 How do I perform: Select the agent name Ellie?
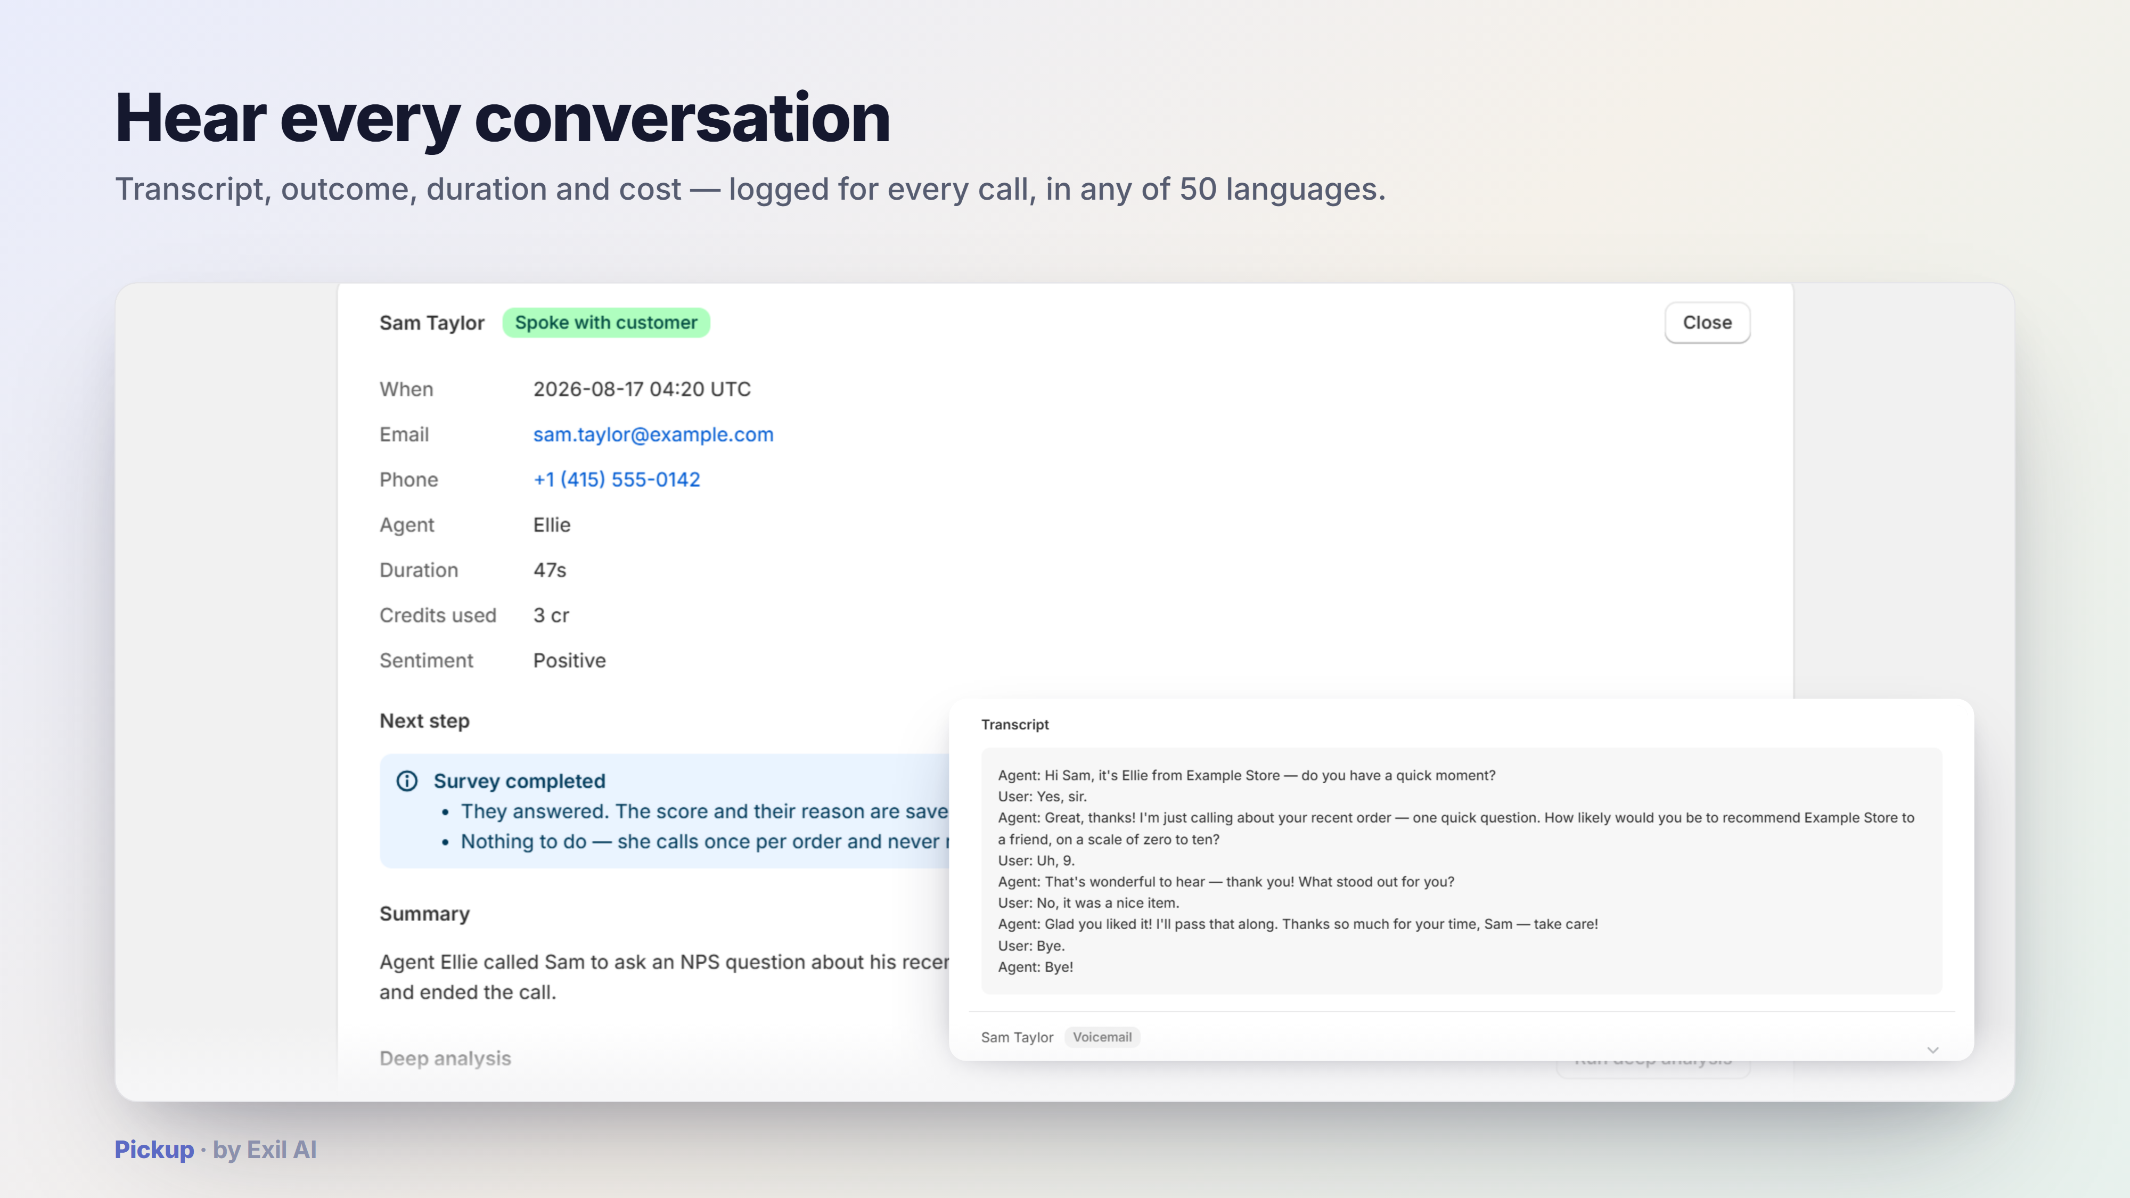pyautogui.click(x=552, y=525)
